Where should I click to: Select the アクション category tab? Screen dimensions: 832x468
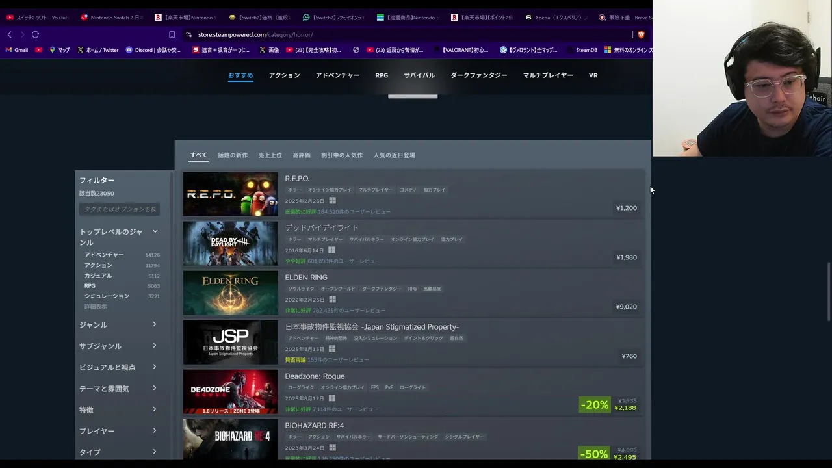(x=285, y=75)
